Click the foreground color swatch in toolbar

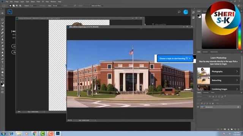click(x=2, y=84)
